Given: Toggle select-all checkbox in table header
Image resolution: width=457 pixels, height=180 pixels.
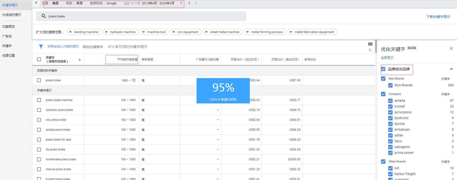Looking at the screenshot, I should point(39,59).
